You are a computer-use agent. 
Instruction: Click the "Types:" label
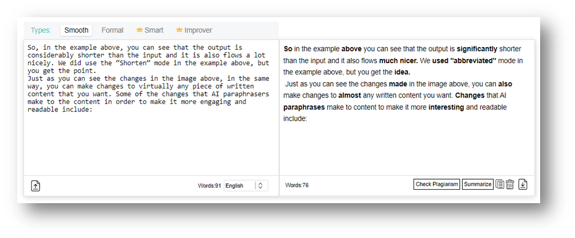tap(41, 31)
